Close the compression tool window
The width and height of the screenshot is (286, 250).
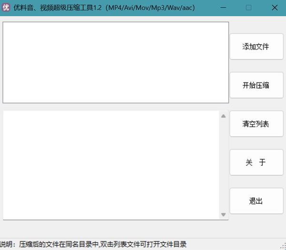click(275, 8)
